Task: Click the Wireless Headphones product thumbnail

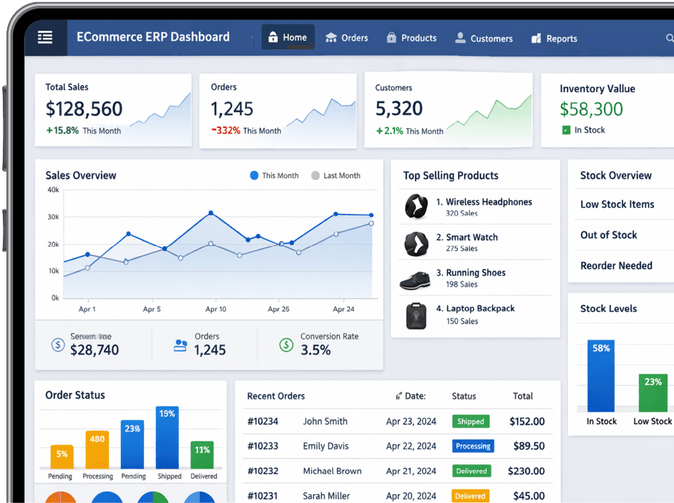Action: [x=416, y=206]
